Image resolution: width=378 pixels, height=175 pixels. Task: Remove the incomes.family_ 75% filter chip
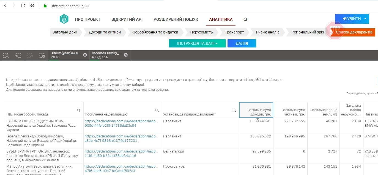point(126,55)
